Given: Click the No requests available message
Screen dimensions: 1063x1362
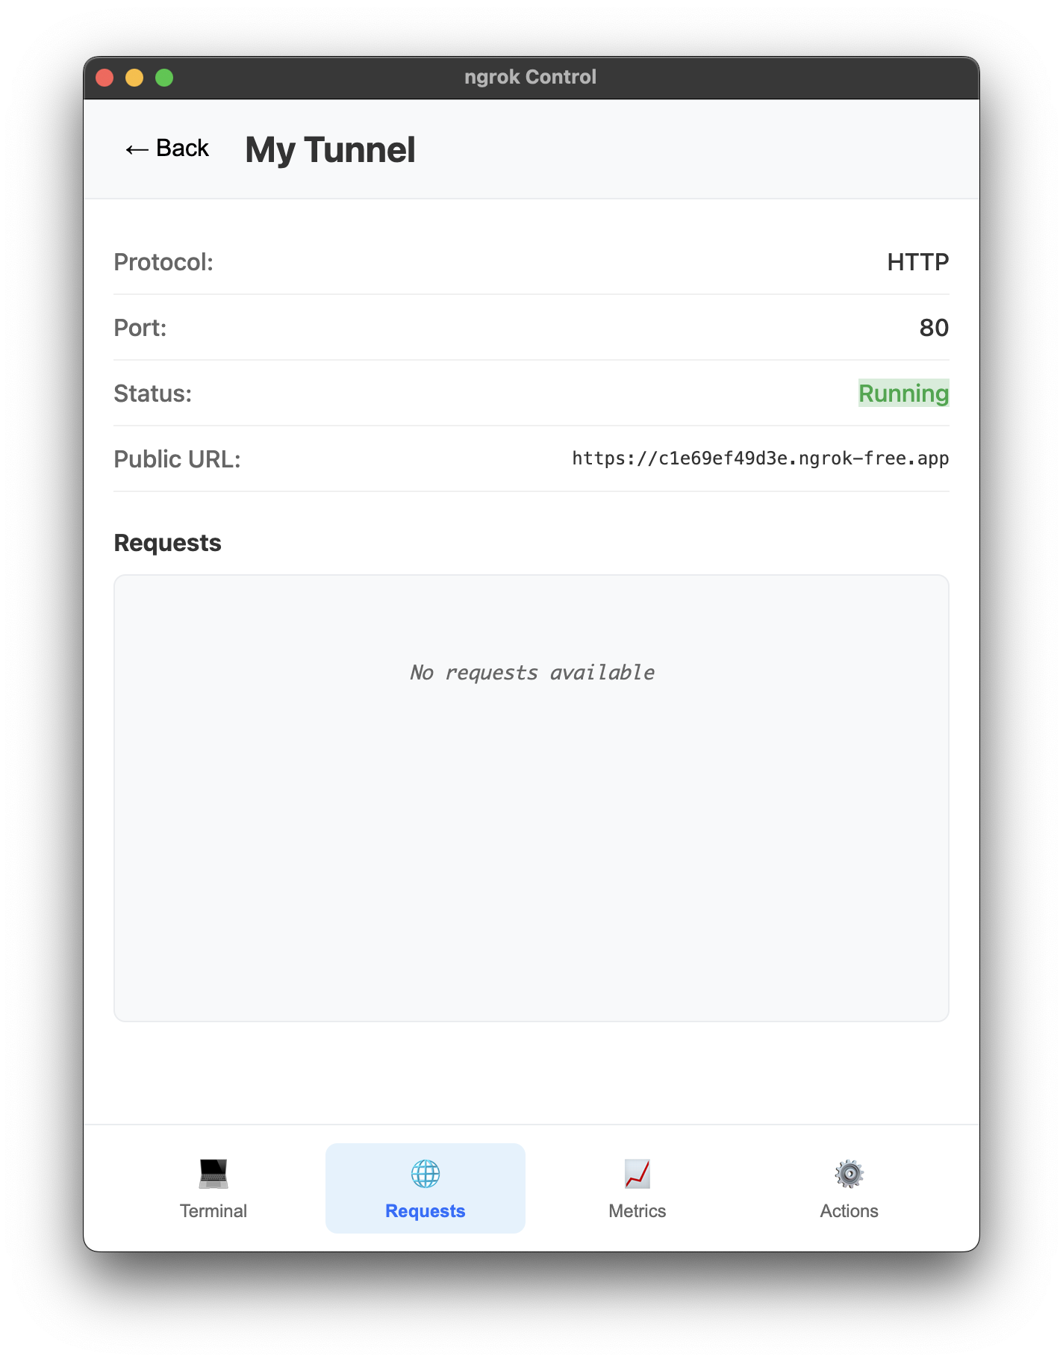Looking at the screenshot, I should point(532,672).
